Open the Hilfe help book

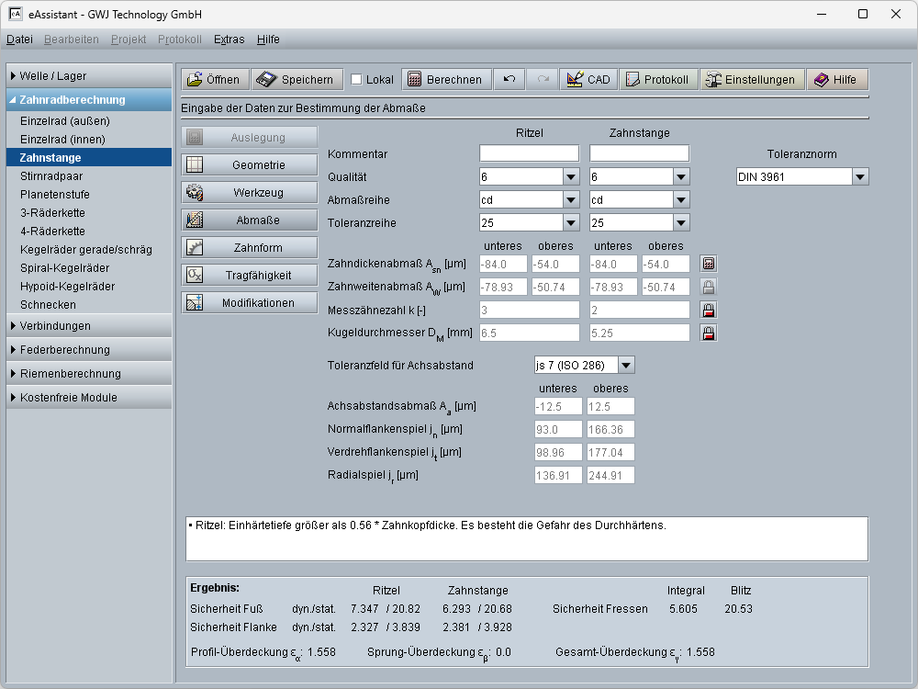tap(836, 80)
